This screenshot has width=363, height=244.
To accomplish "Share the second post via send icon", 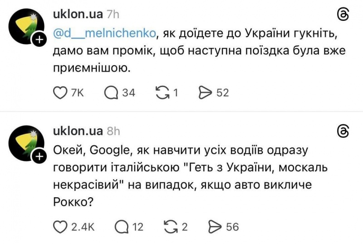I will coord(215,226).
